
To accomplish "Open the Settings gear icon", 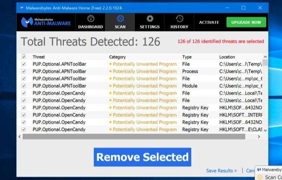I will tap(150, 19).
